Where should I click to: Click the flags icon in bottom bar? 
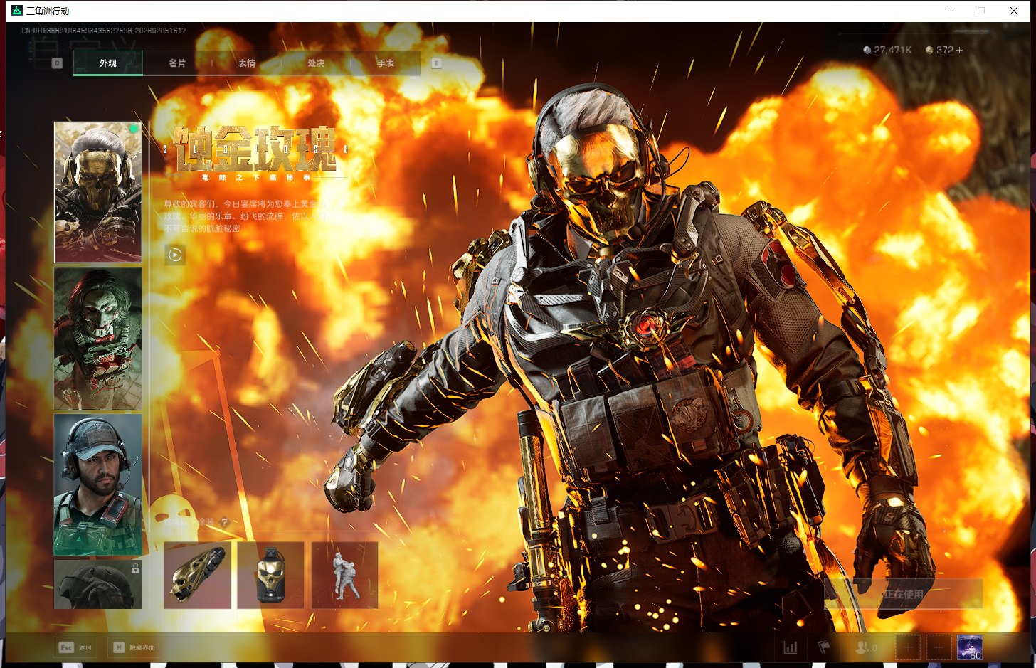[x=824, y=647]
